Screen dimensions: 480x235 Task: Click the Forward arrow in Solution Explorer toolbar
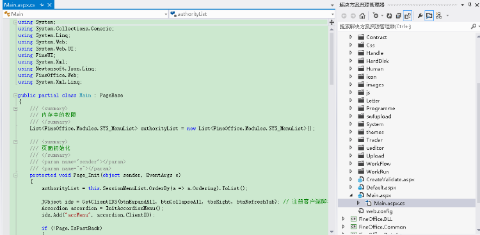click(353, 15)
